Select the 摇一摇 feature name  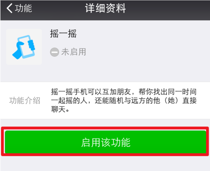click(63, 34)
